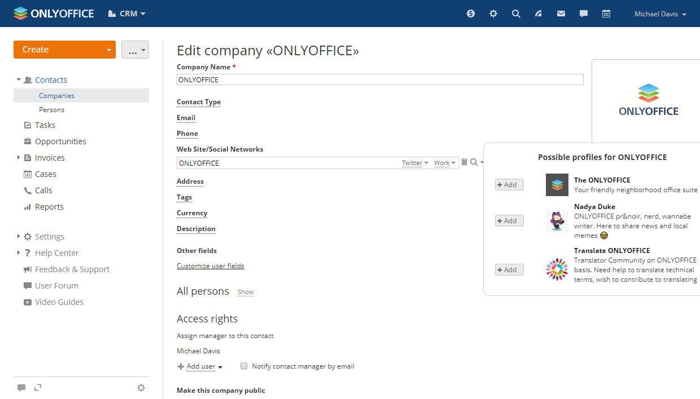Add Nadya Duke profile

coord(509,221)
